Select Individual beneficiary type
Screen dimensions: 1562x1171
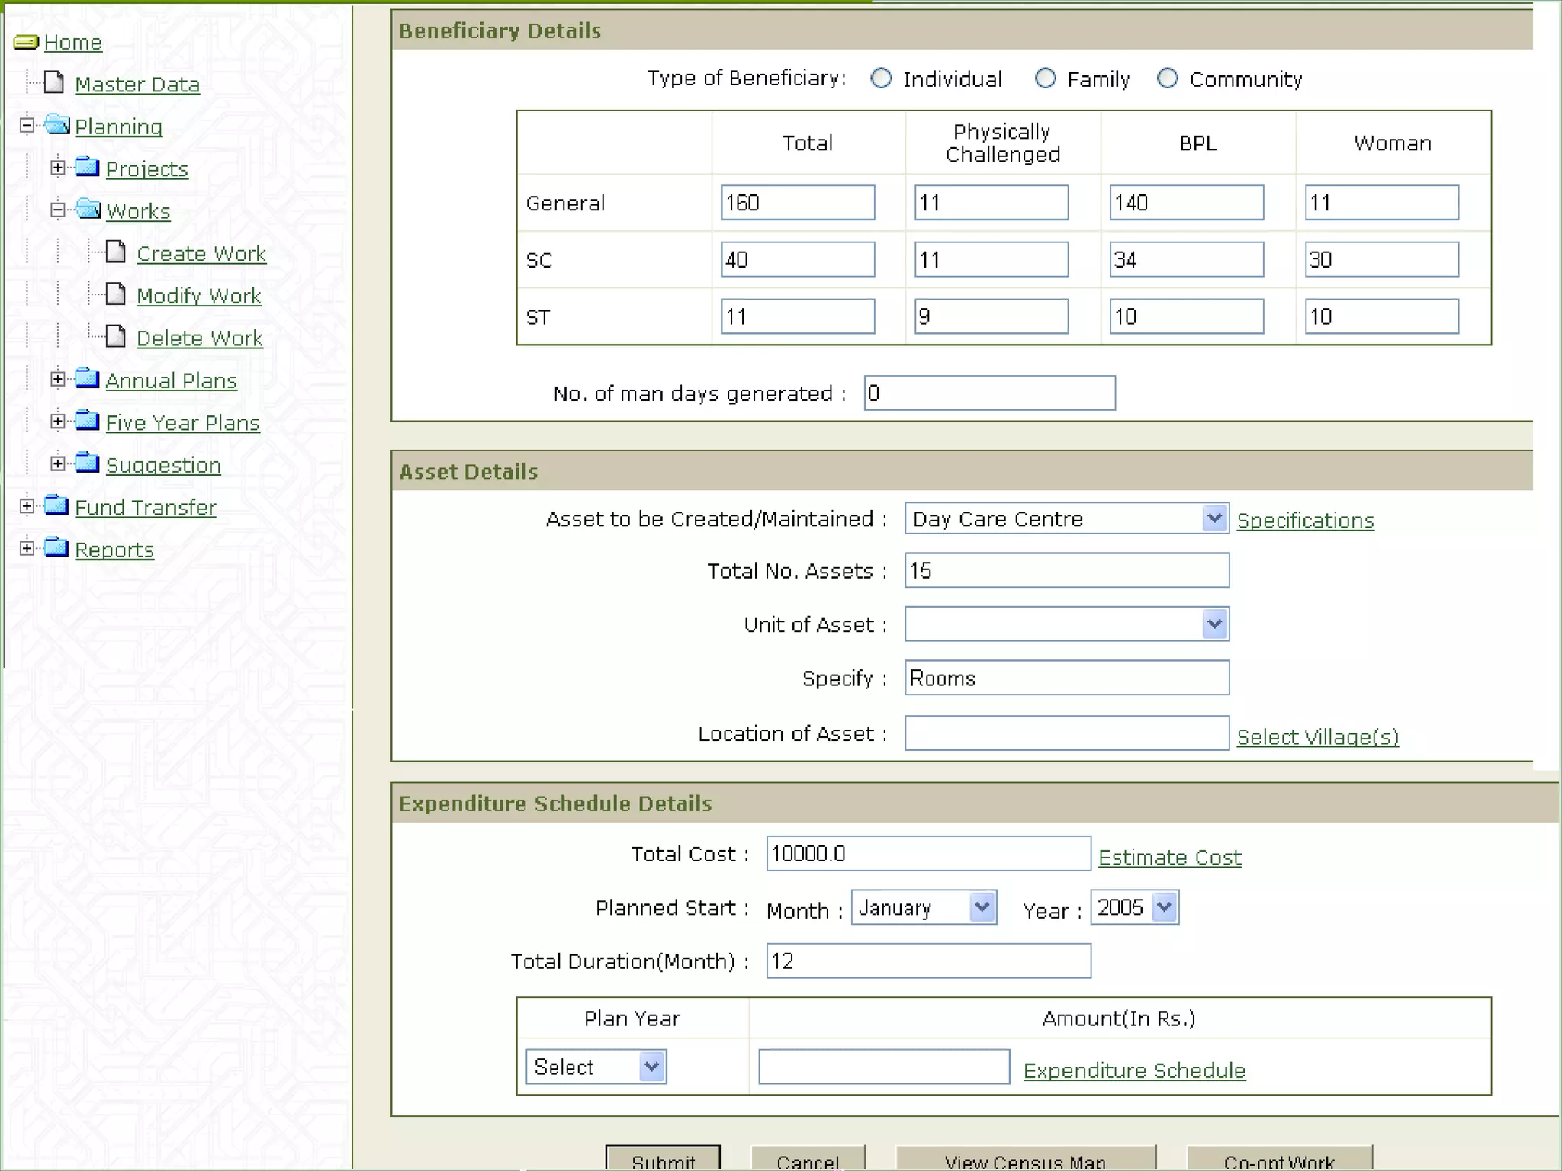coord(881,79)
